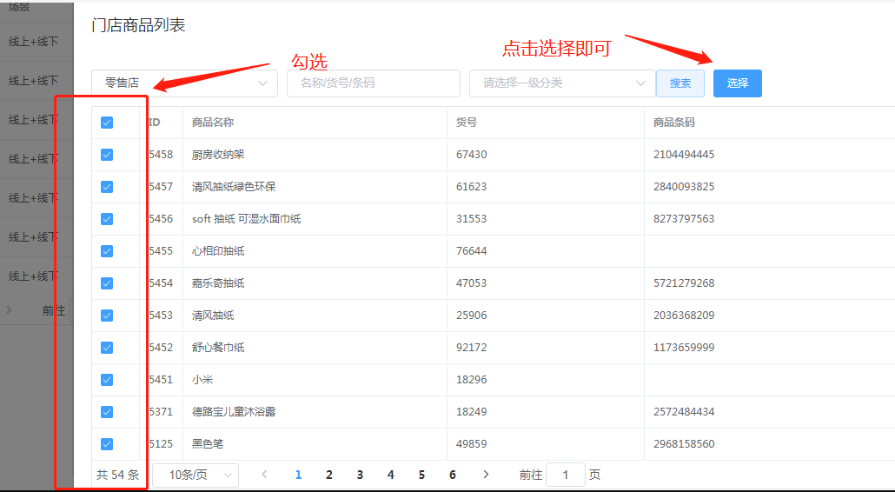This screenshot has width=895, height=492.
Task: Click the 门店商品列表 dialog title
Action: pos(138,25)
